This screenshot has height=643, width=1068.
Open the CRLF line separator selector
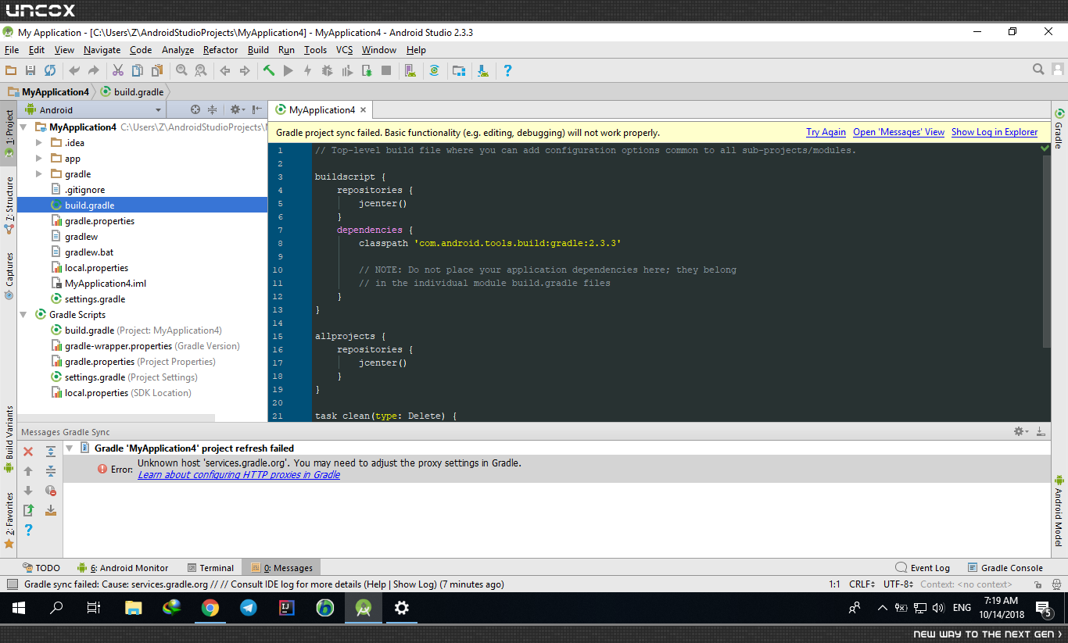click(863, 584)
